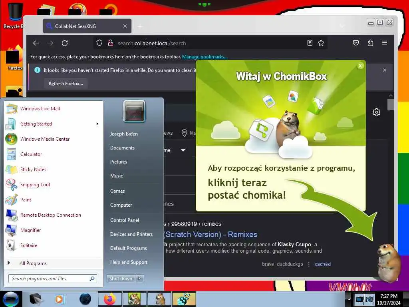Open the Calculator icon

click(x=12, y=154)
